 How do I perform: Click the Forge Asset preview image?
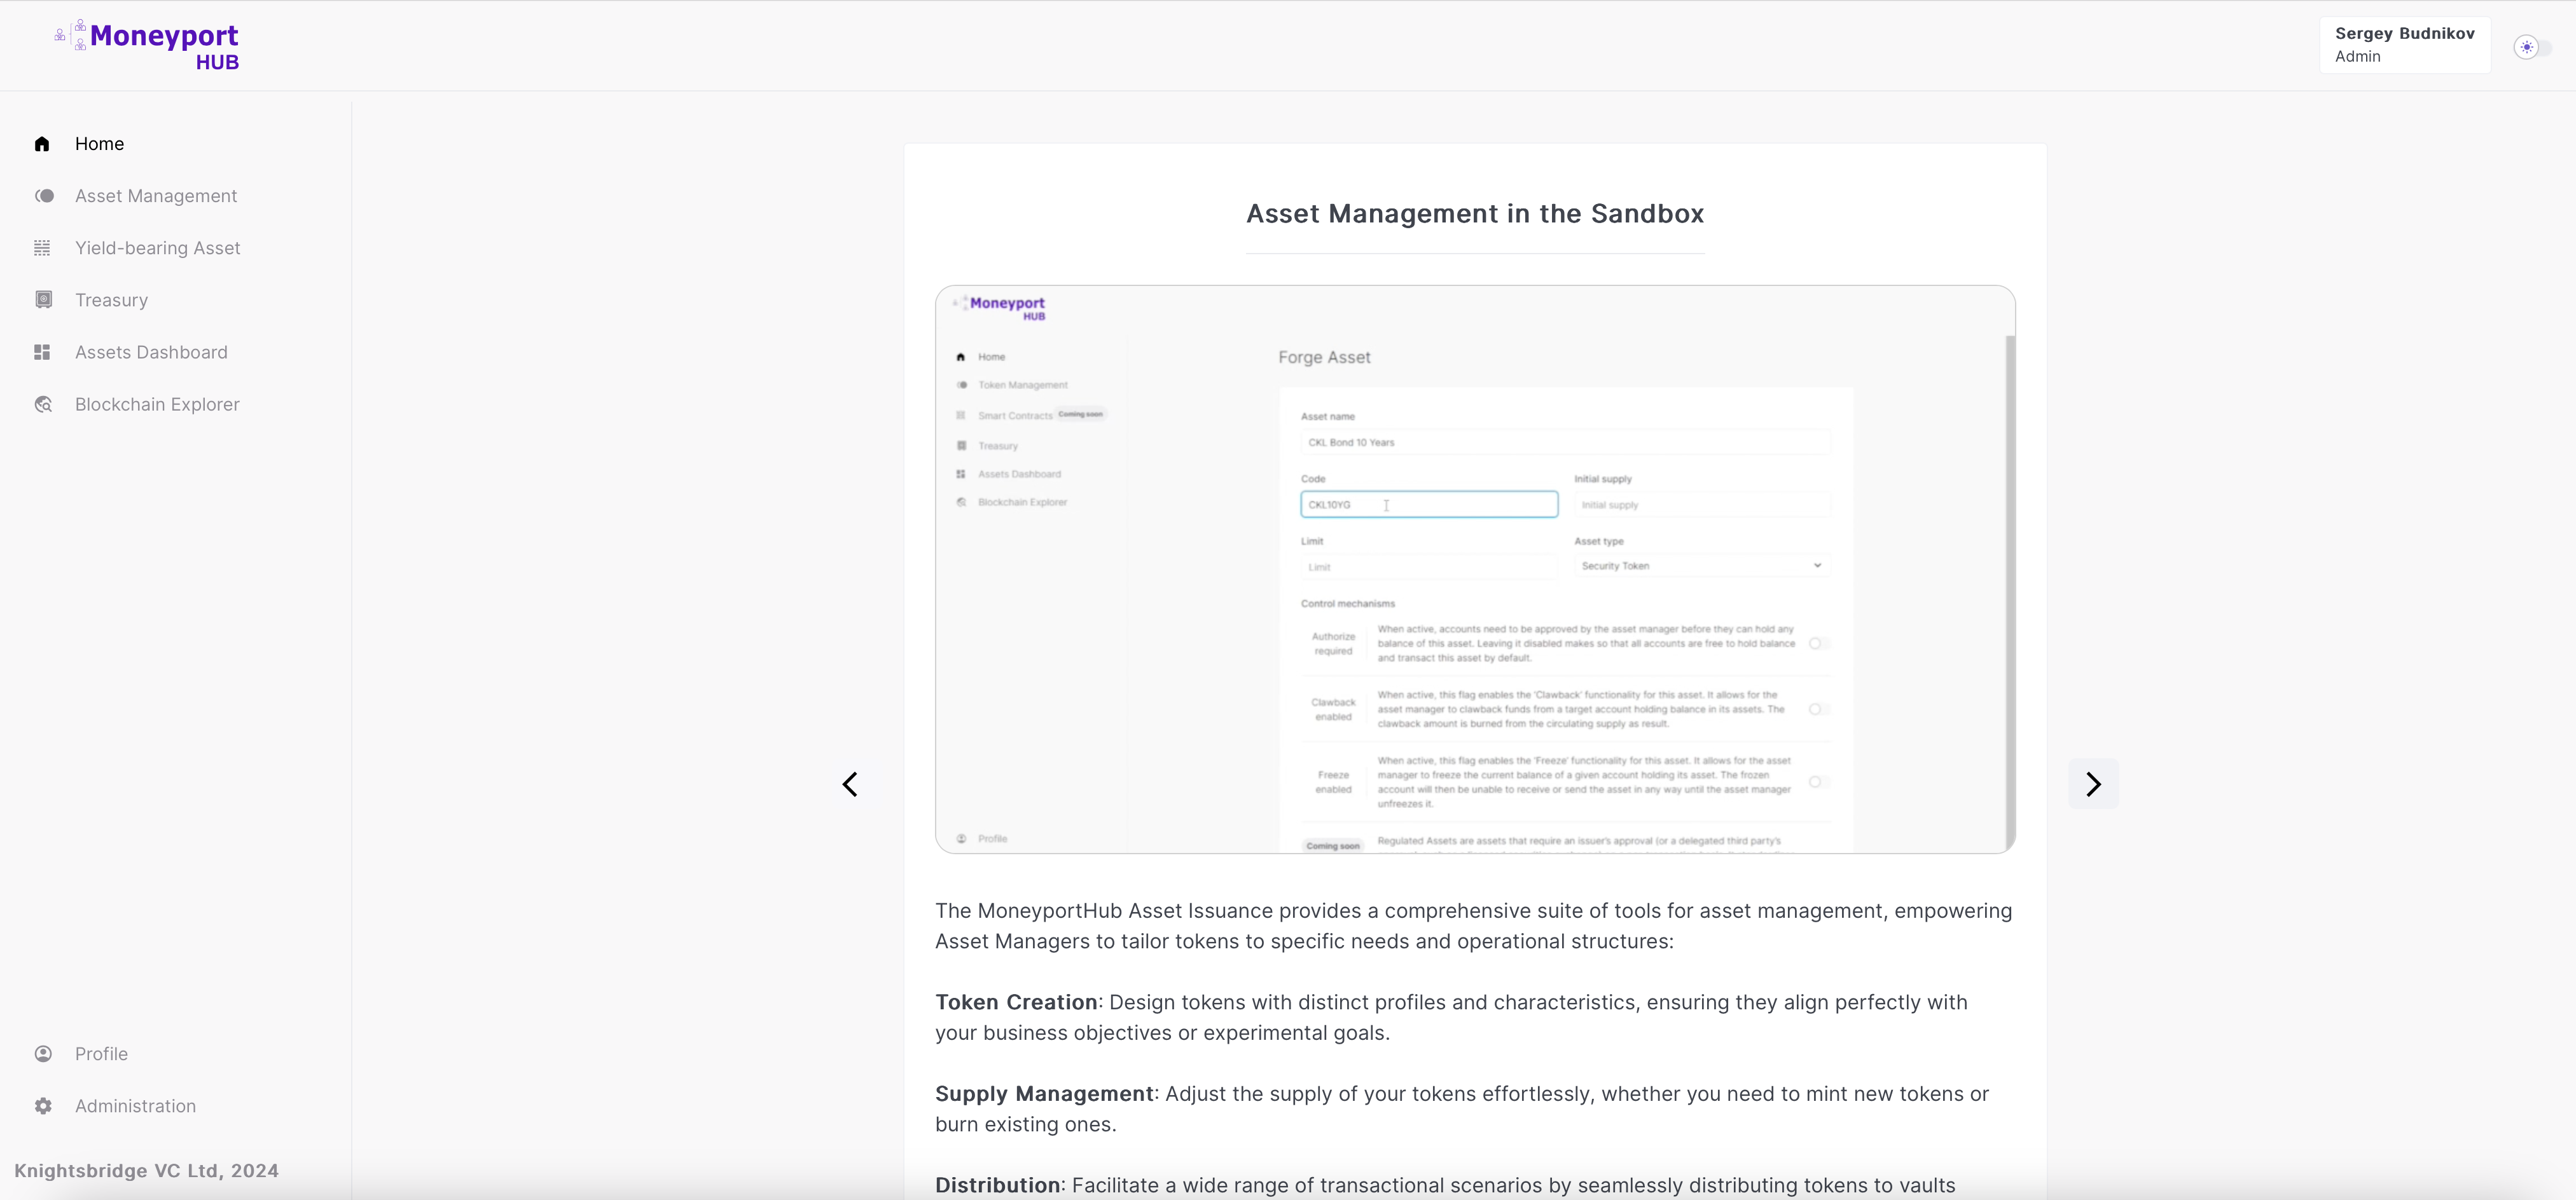[x=1475, y=569]
